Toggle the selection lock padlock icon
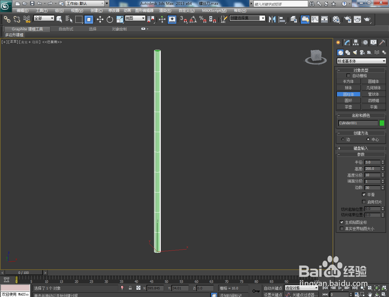Screen dimensions: 389x297 point(130,288)
